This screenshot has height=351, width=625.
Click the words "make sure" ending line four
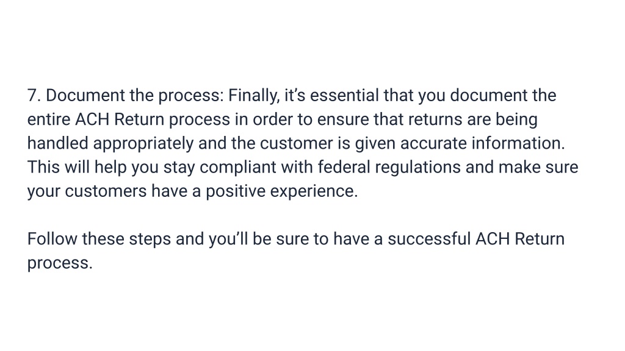(x=538, y=167)
